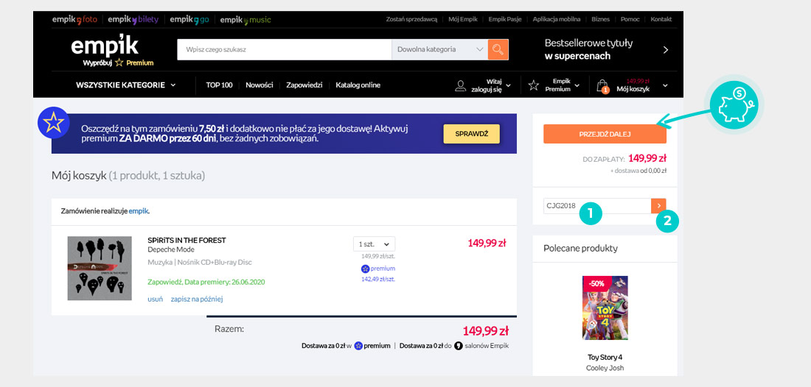Screen dimensions: 811x387
Task: Open Kontakt link
Action: [x=661, y=19]
